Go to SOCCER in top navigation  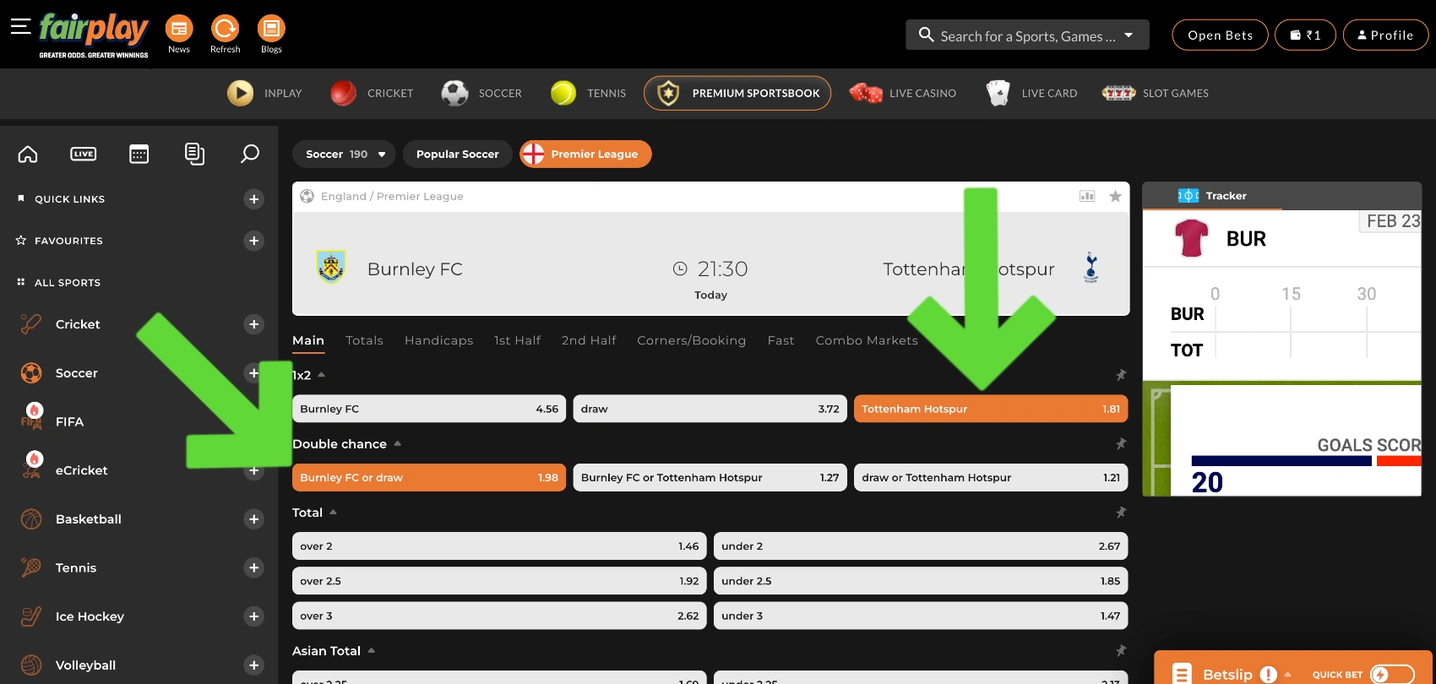[481, 93]
